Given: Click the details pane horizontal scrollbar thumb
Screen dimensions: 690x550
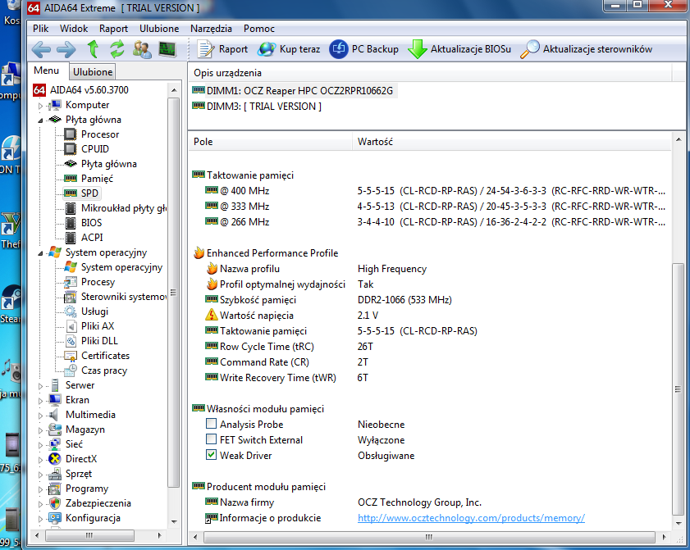Looking at the screenshot, I should [x=429, y=537].
